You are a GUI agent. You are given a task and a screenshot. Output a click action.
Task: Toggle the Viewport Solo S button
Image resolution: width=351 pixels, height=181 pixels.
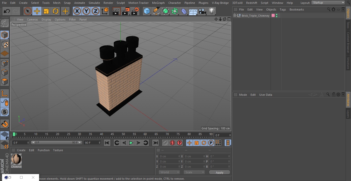tap(5, 112)
